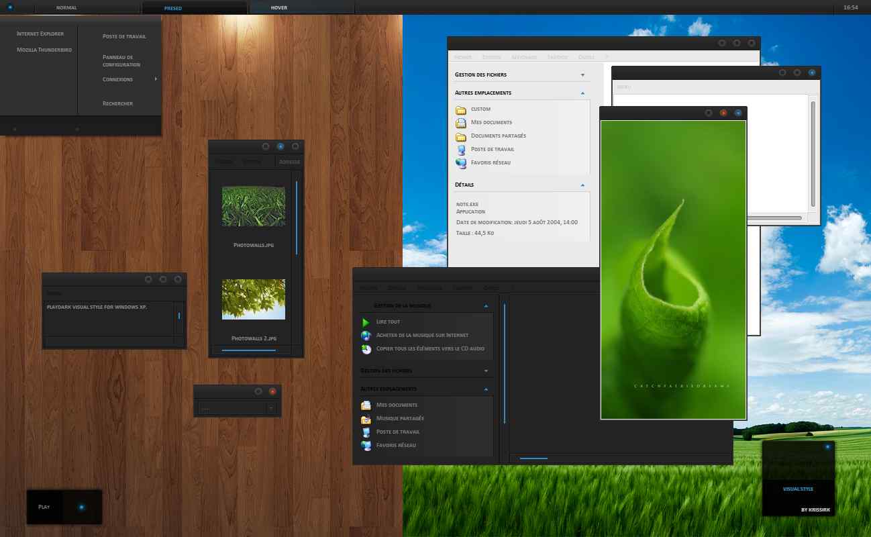Image resolution: width=871 pixels, height=537 pixels.
Task: Collapse Autres emplacements in the light explorer
Action: pos(582,93)
